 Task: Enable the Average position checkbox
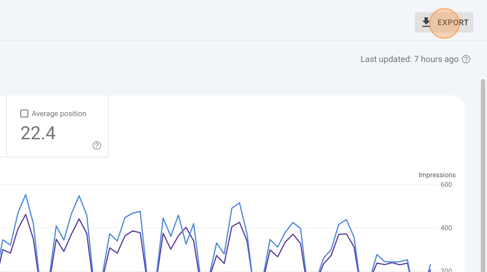(24, 113)
